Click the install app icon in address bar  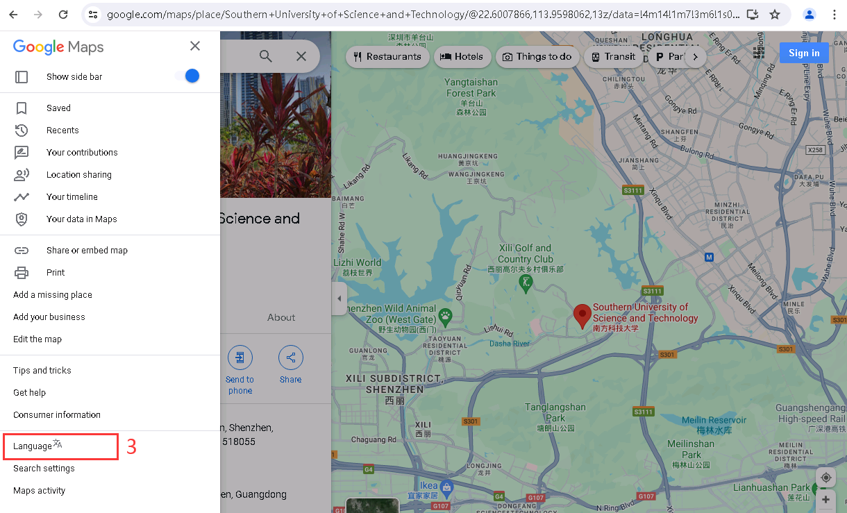pyautogui.click(x=753, y=15)
